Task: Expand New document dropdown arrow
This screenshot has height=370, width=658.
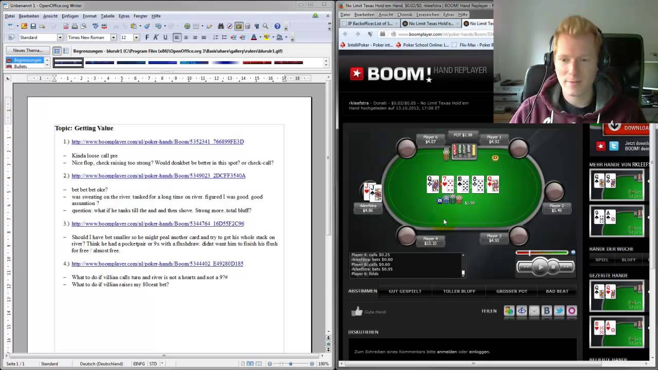Action: coord(17,26)
